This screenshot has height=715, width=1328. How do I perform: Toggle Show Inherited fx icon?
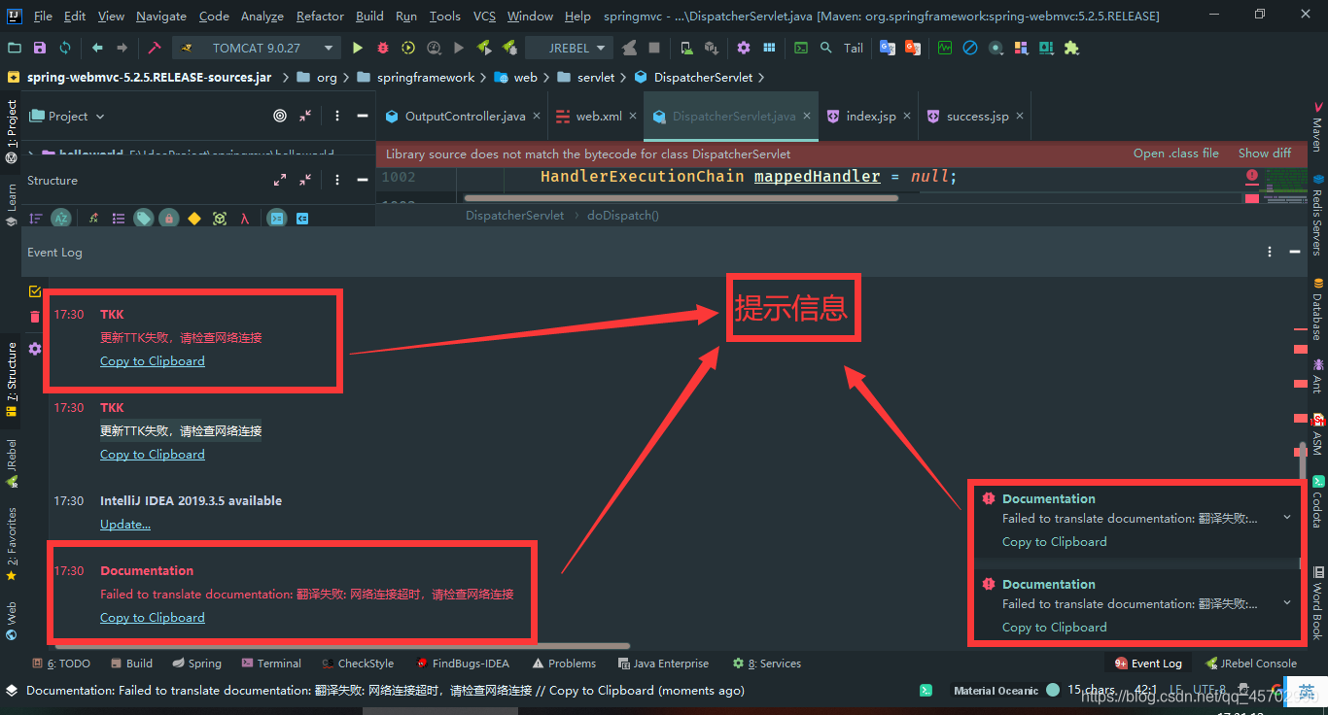[93, 219]
